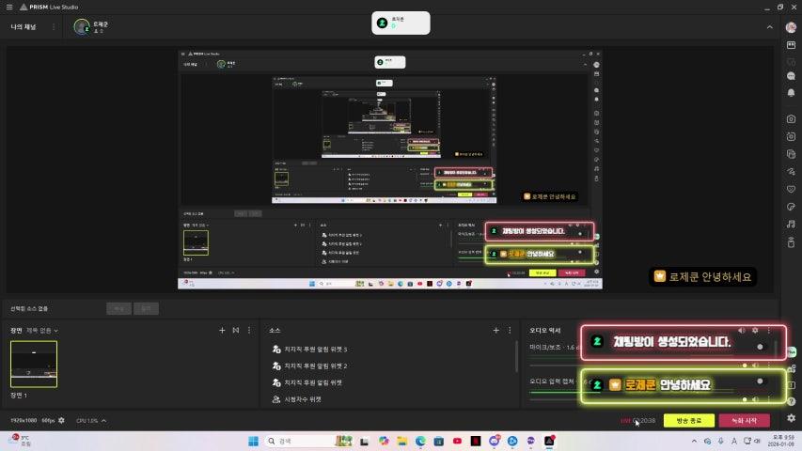The width and height of the screenshot is (802, 451).
Task: Open weather widget on taskbar
Action: click(20, 441)
